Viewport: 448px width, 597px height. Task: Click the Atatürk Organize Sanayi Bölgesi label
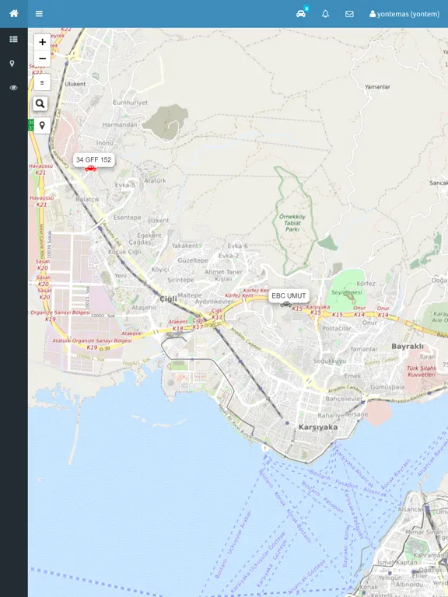[92, 340]
